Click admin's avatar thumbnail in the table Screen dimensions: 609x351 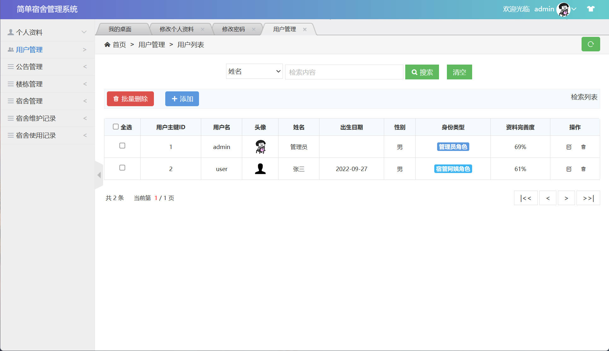tap(260, 147)
